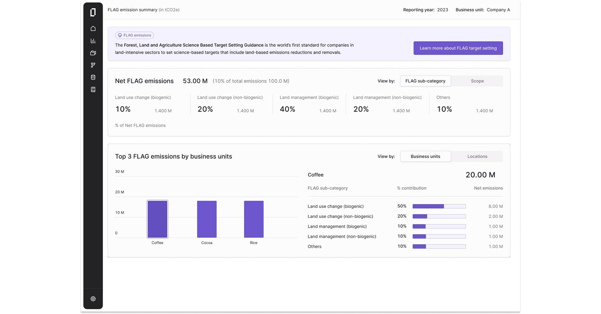Open the Business unit Company A selector
This screenshot has width=601, height=314.
tap(498, 10)
